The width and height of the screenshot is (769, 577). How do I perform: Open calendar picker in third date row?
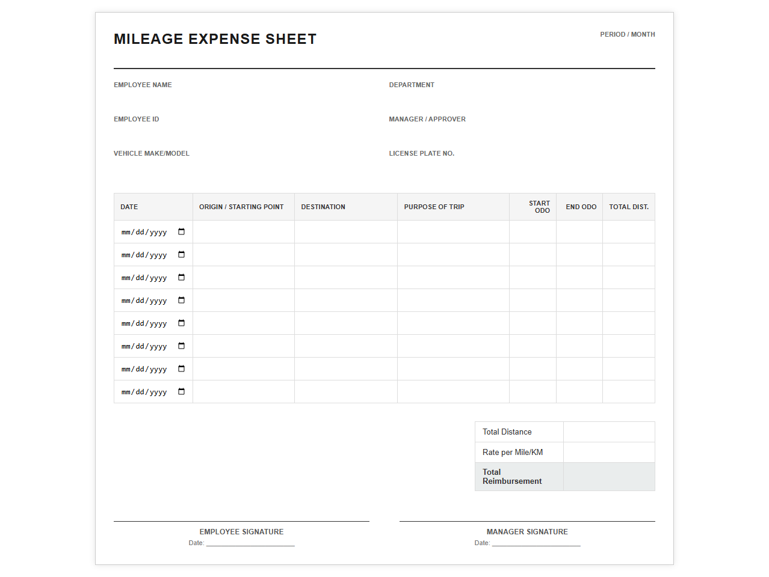click(x=181, y=278)
